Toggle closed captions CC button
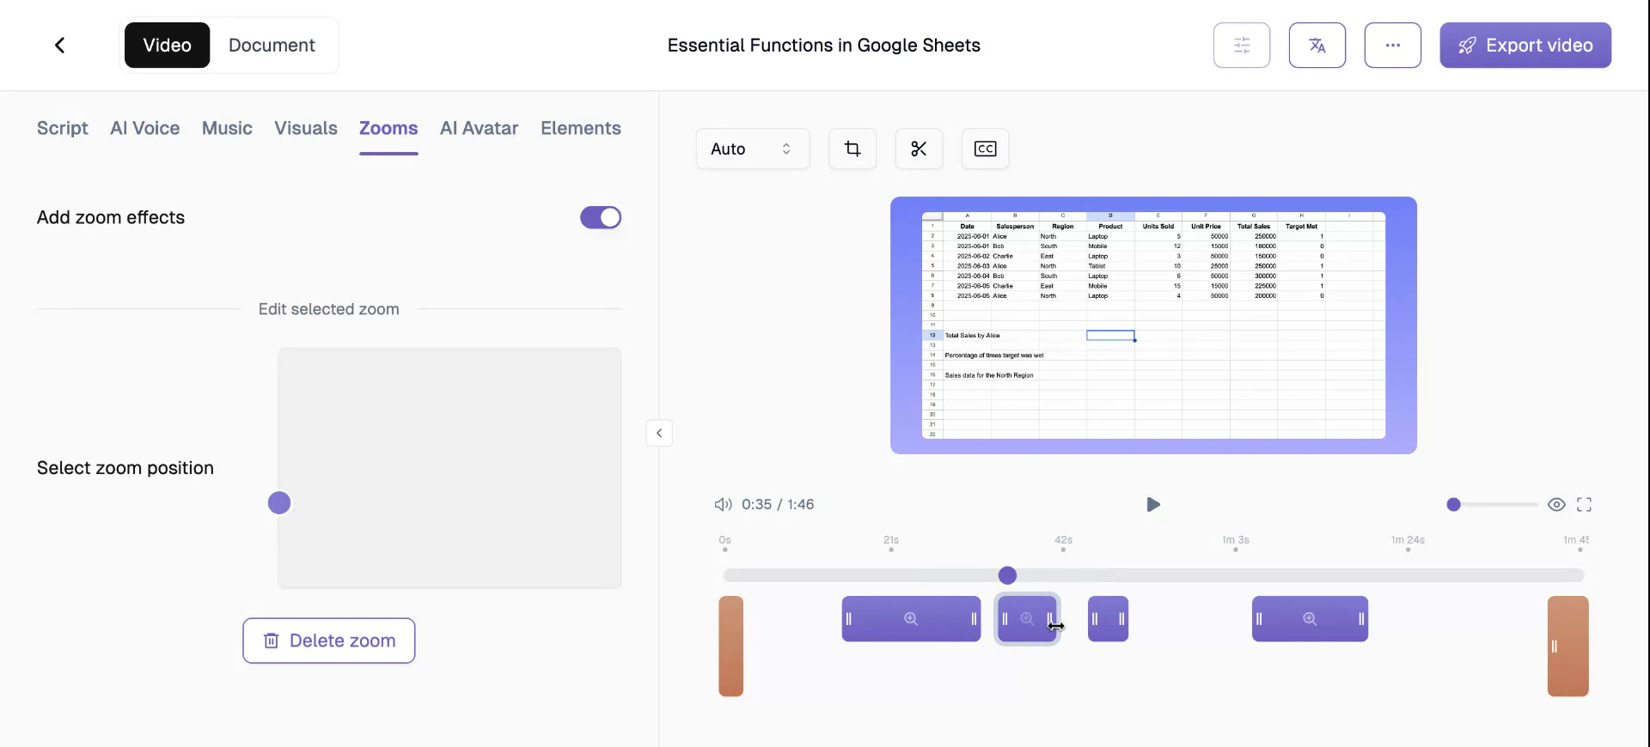1650x747 pixels. pos(985,149)
